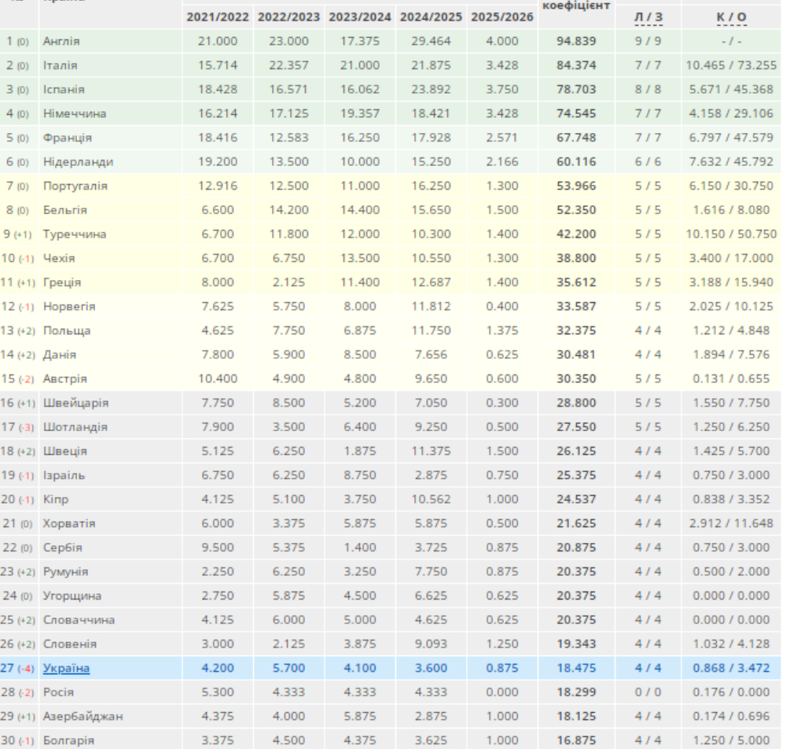Click the Росія row country name
Image resolution: width=786 pixels, height=749 pixels.
coord(59,692)
